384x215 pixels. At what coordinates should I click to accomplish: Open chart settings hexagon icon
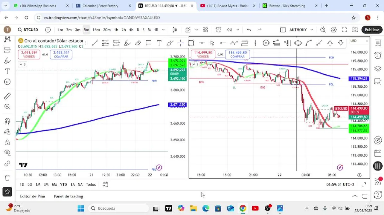(x=334, y=30)
